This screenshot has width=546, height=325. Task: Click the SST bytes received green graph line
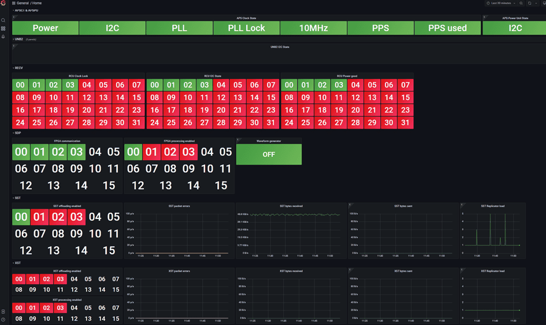tap(295, 214)
